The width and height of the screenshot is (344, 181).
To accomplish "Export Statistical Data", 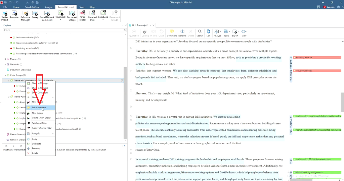I will click(x=92, y=15).
